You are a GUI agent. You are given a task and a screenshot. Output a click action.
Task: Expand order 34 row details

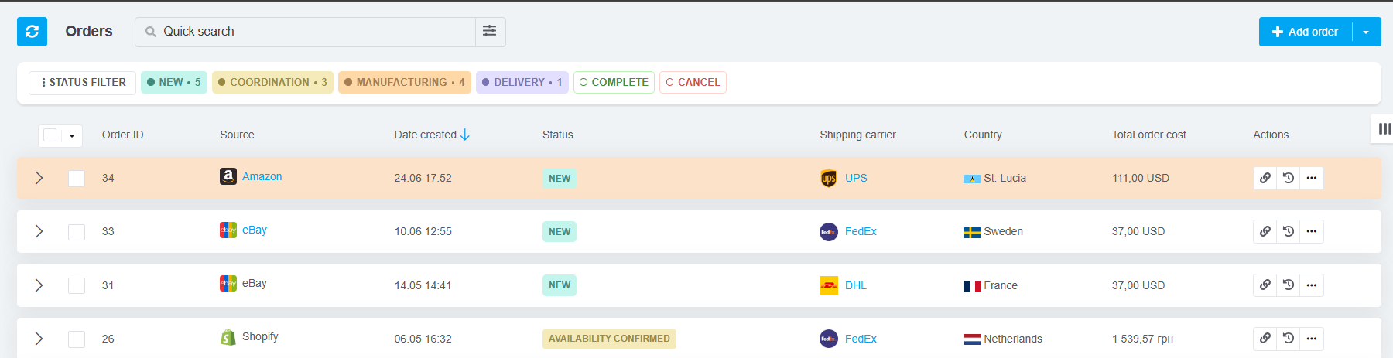tap(39, 178)
